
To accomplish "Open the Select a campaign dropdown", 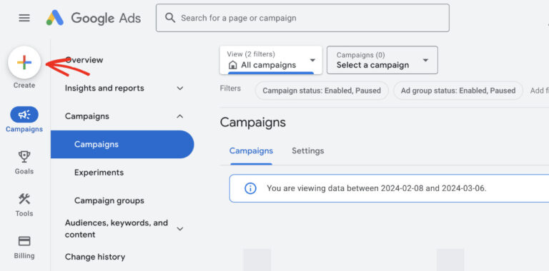I will point(382,60).
